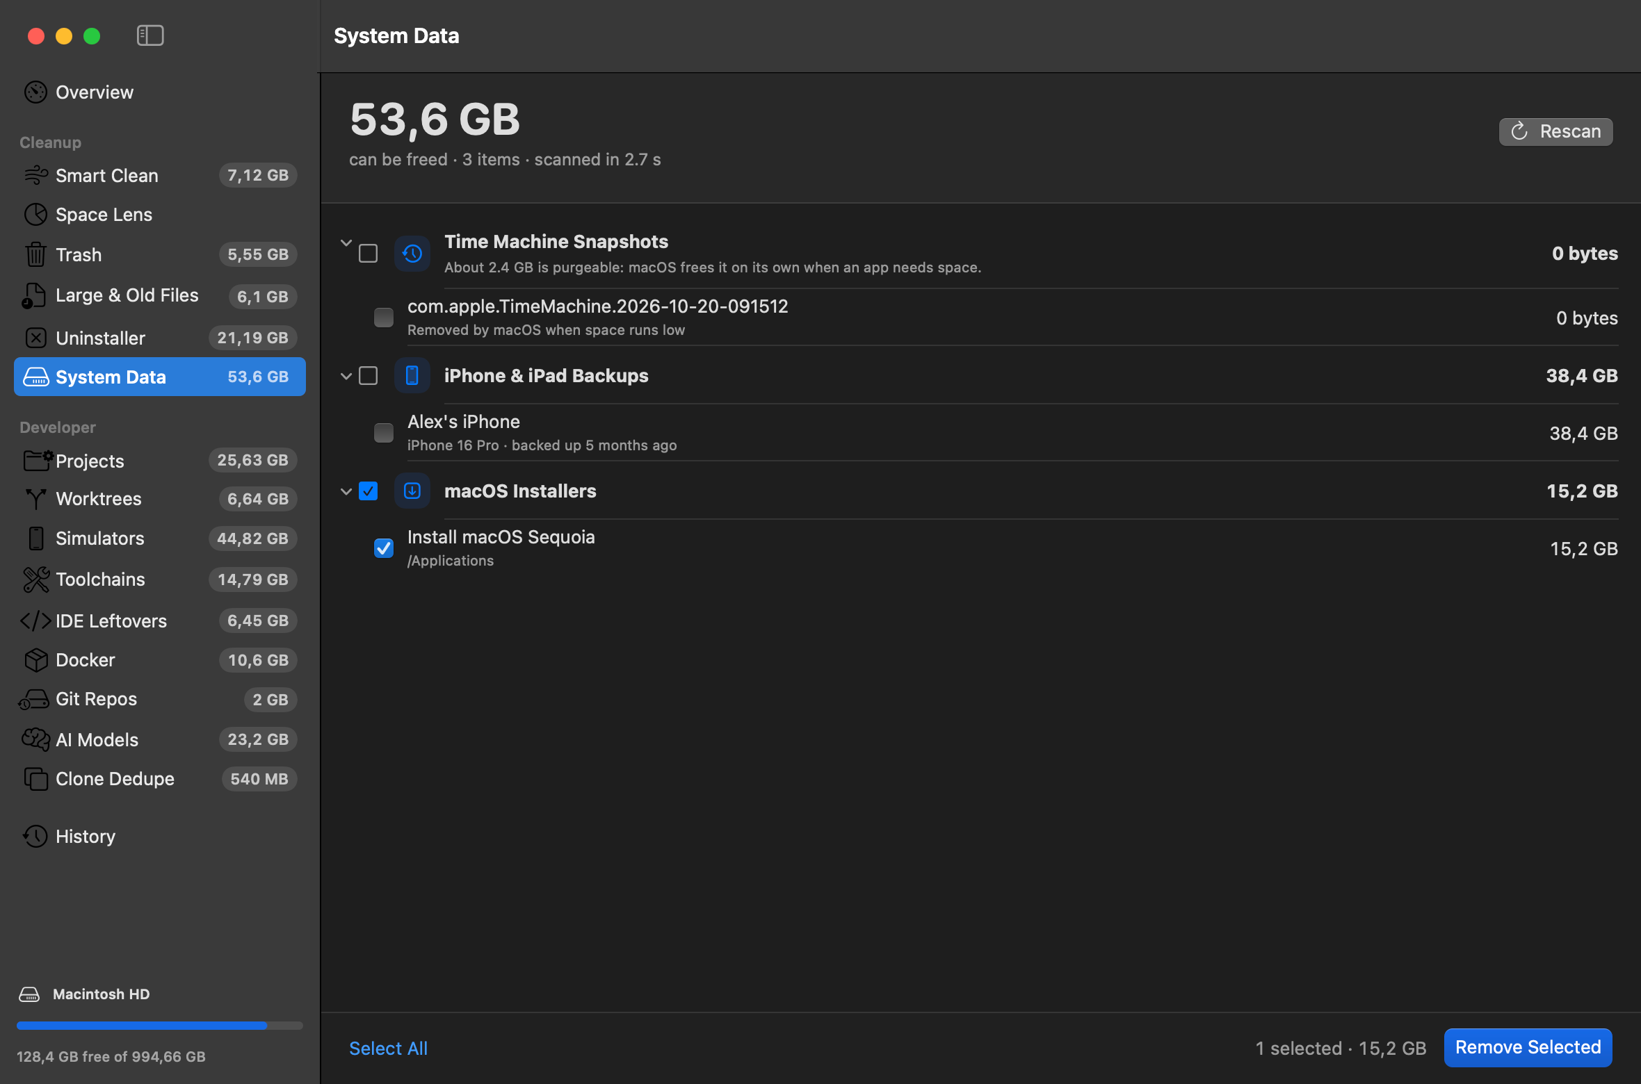Click the Trash can icon
This screenshot has height=1084, width=1641.
[35, 254]
